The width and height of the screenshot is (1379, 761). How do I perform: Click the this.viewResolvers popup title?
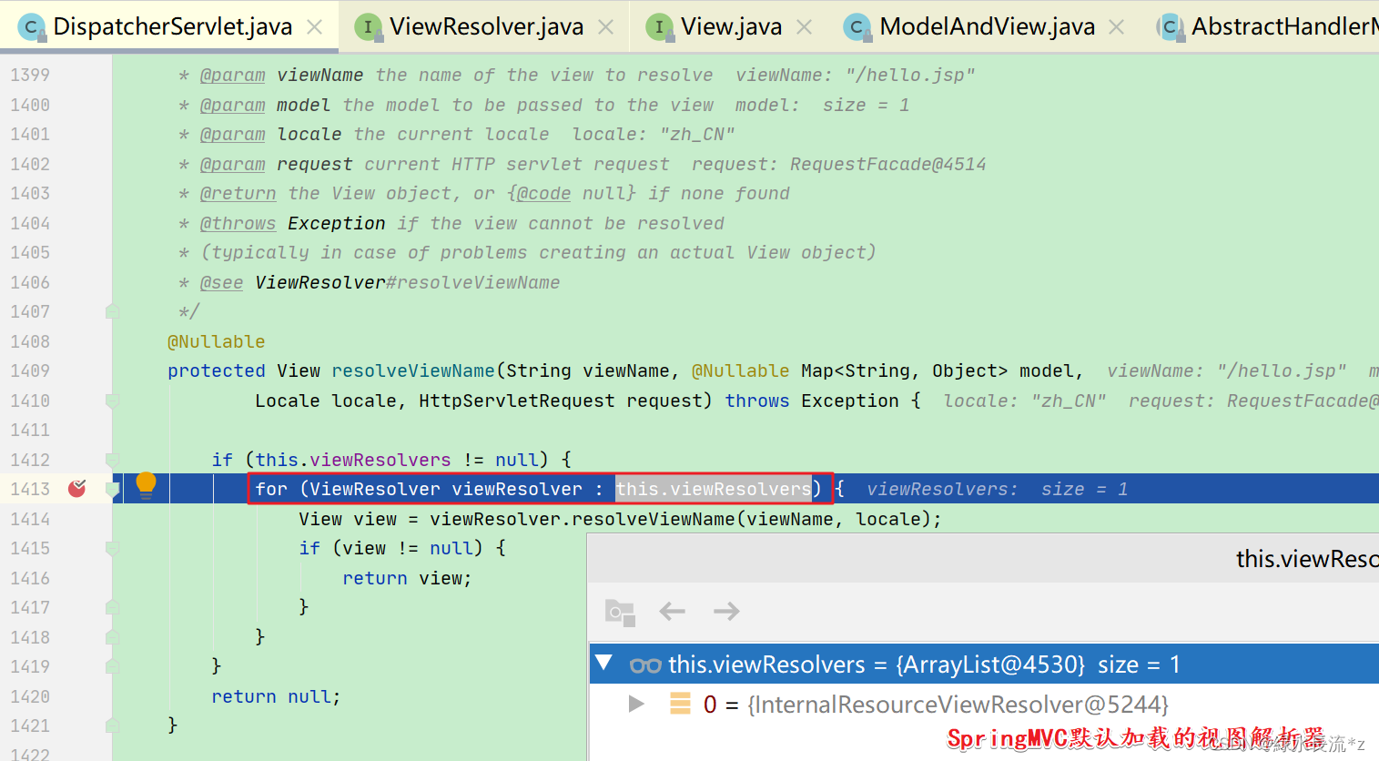[x=1307, y=559]
